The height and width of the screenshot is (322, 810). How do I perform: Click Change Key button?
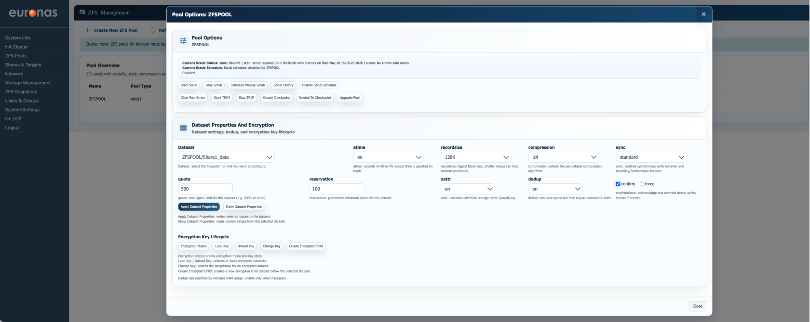pos(271,246)
